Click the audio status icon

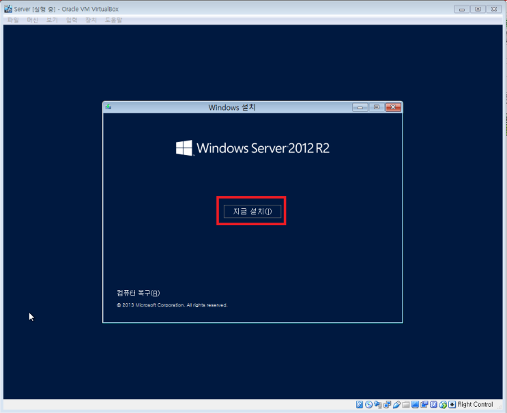[x=378, y=405]
